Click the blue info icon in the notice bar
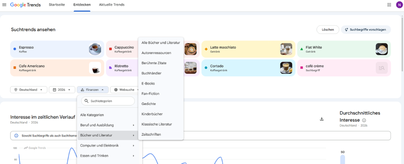Screen dimensions: 404x164 coord(16,136)
